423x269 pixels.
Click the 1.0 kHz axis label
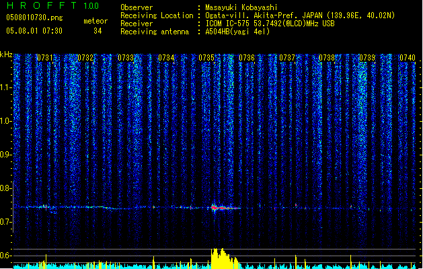5,121
